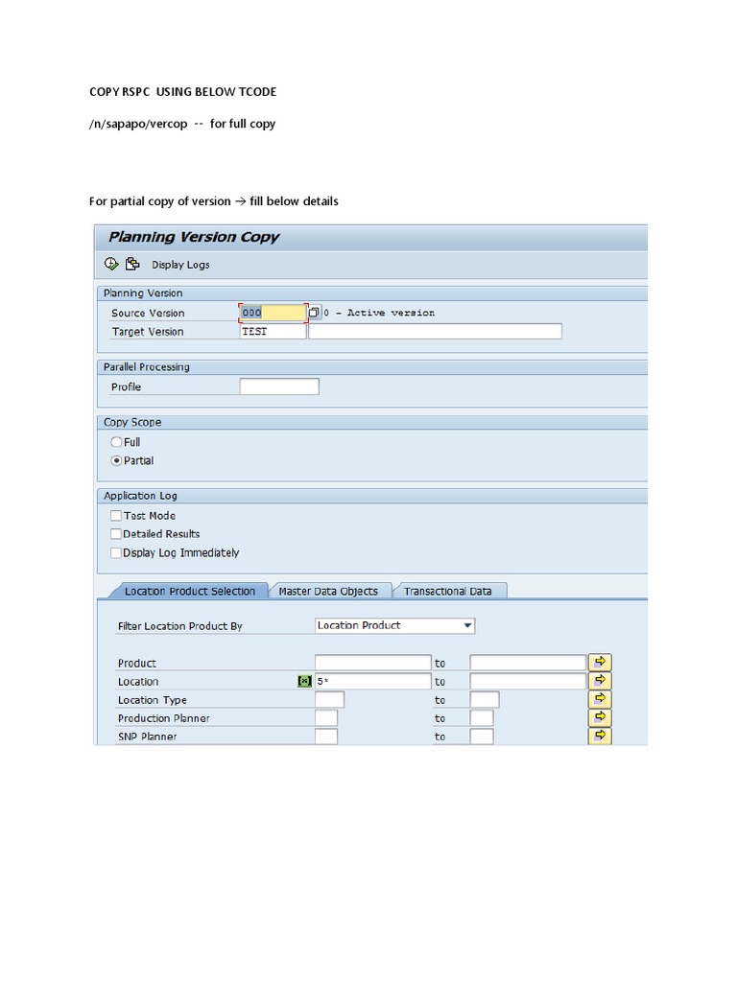Image resolution: width=737 pixels, height=982 pixels.
Task: Click the SNP Planner to-value field
Action: (482, 736)
